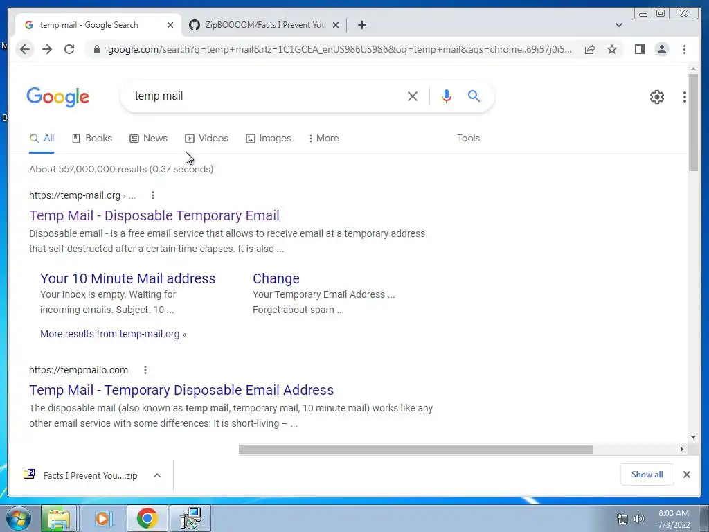Open Google quick settings gear
709x532 pixels.
point(656,97)
